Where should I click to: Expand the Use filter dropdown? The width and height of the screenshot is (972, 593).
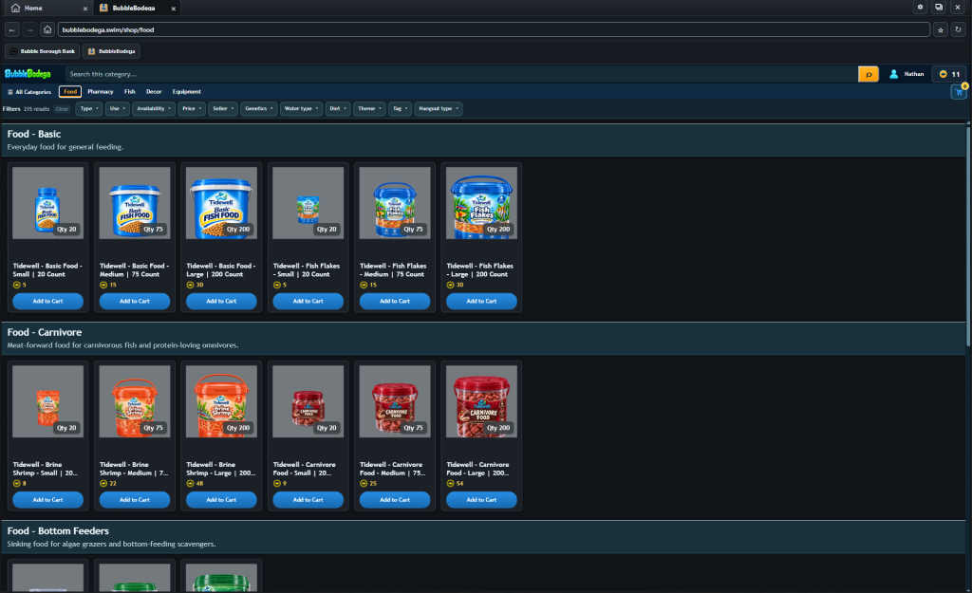click(x=117, y=109)
